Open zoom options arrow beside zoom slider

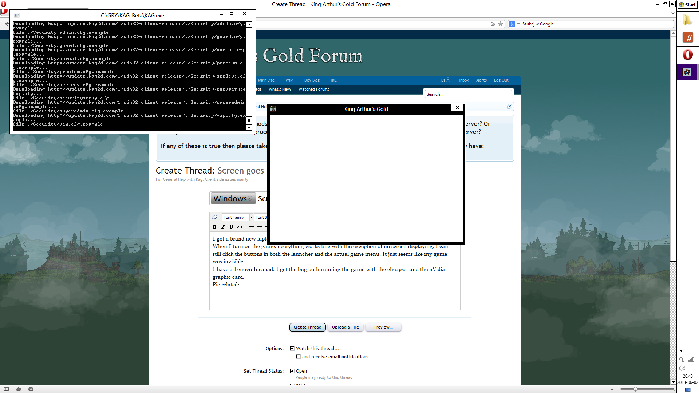point(612,389)
